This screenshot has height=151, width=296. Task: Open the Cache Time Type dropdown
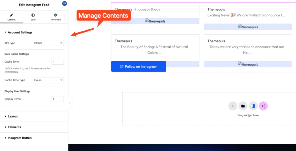48,80
